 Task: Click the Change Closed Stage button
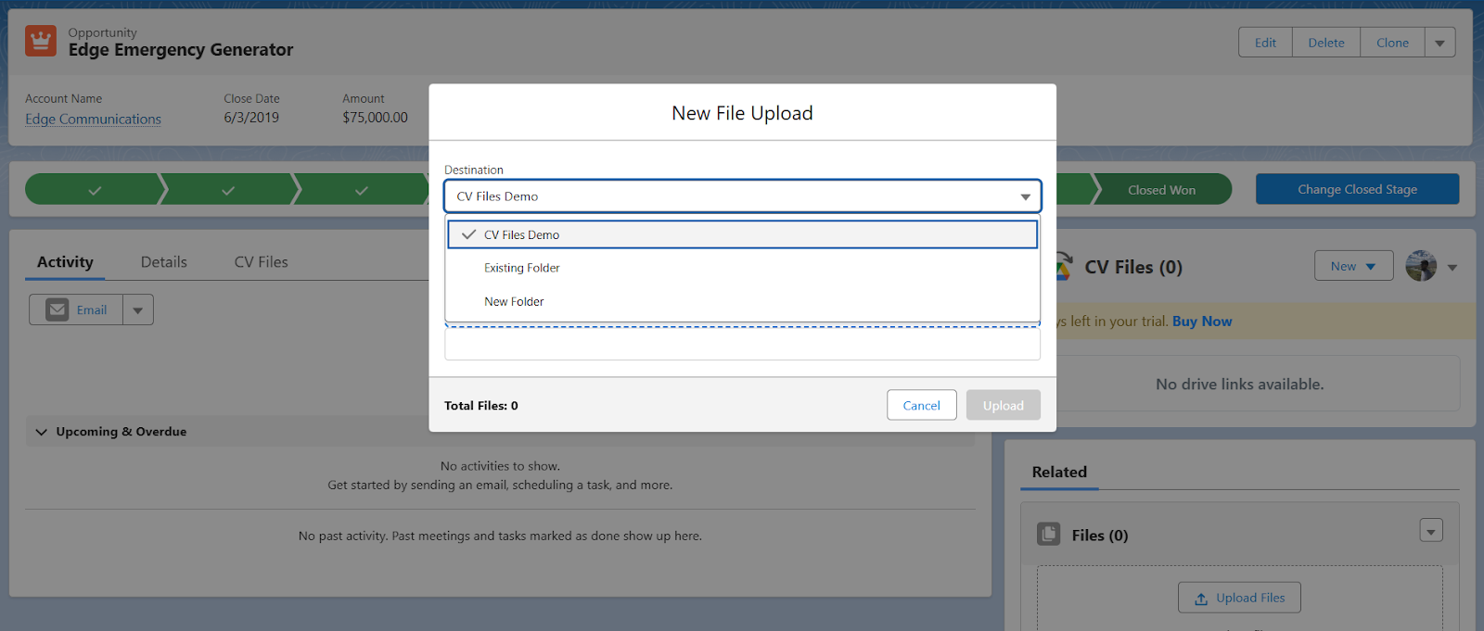coord(1357,189)
